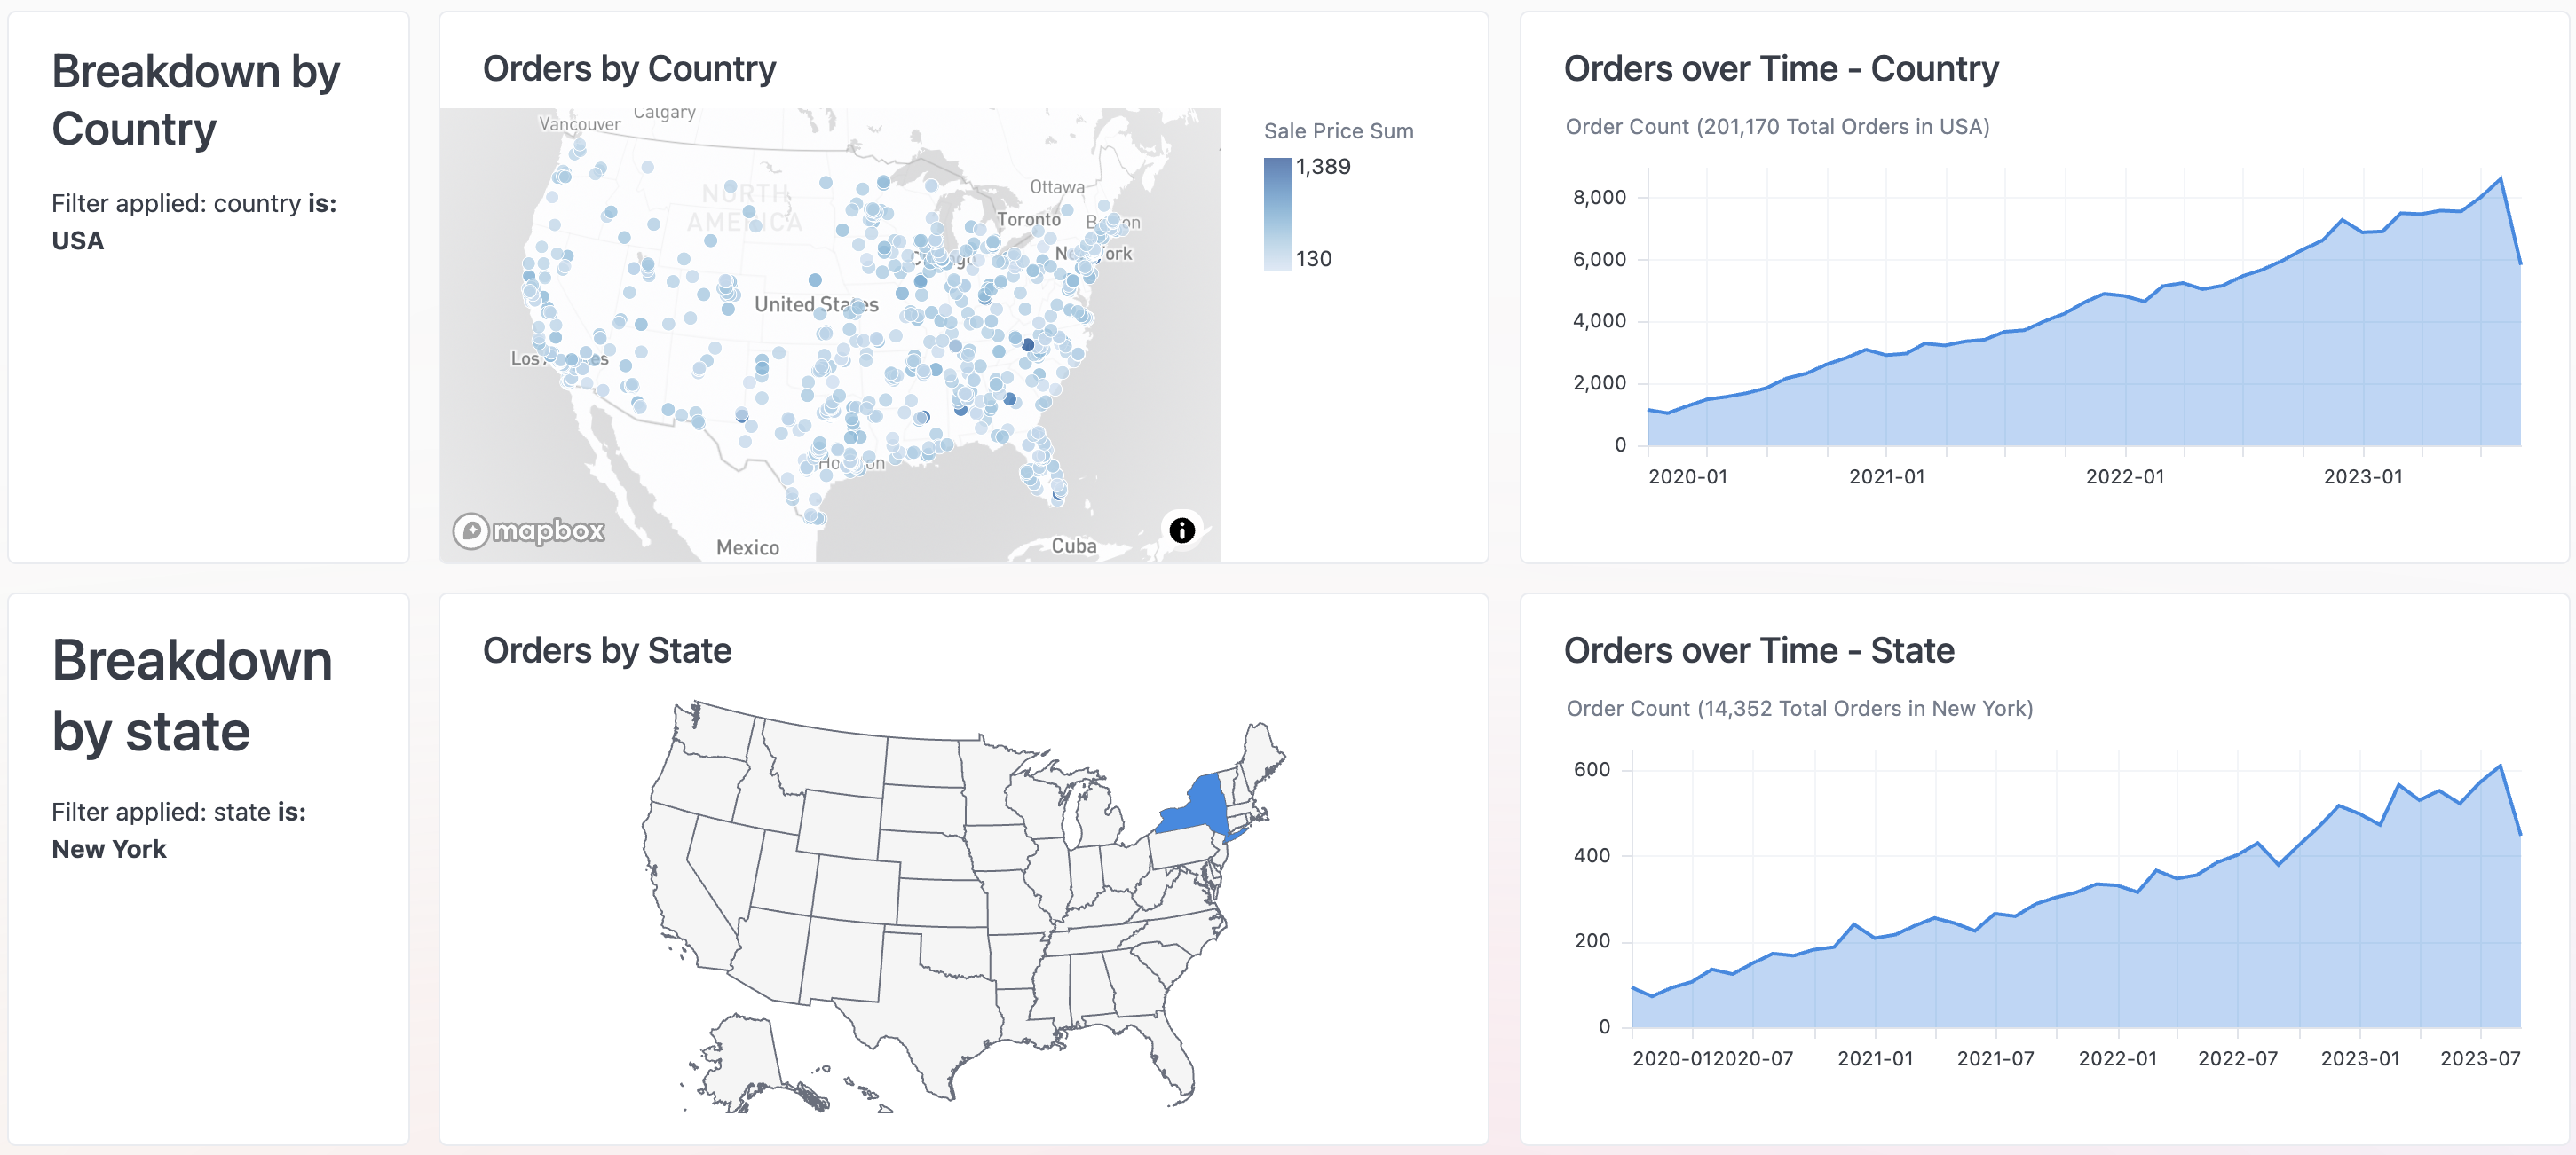Click the Orders over Time - State title
2576x1155 pixels.
click(1758, 650)
